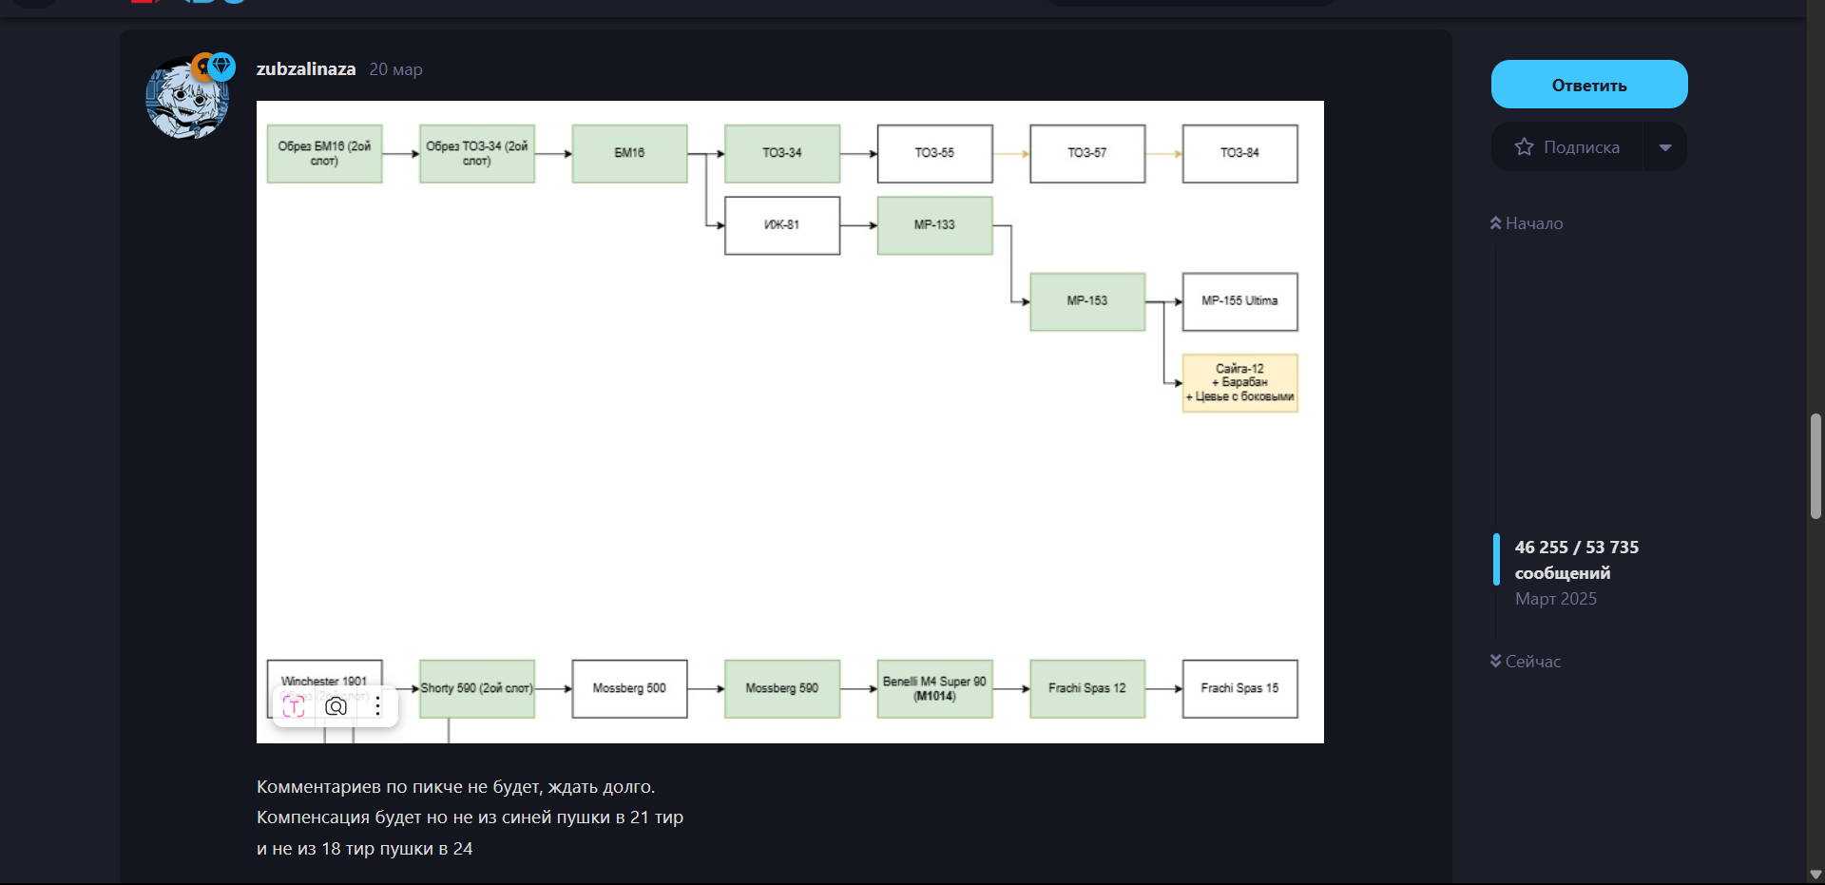Click the Подписка subscribe button
Viewport: 1825px width, 885px height.
[1567, 146]
